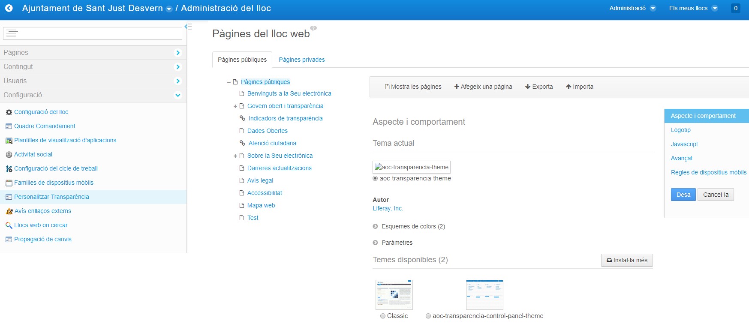The width and height of the screenshot is (749, 324).
Task: Open the Ajuntament de Sant Just Desvern dropdown
Action: pyautogui.click(x=169, y=9)
